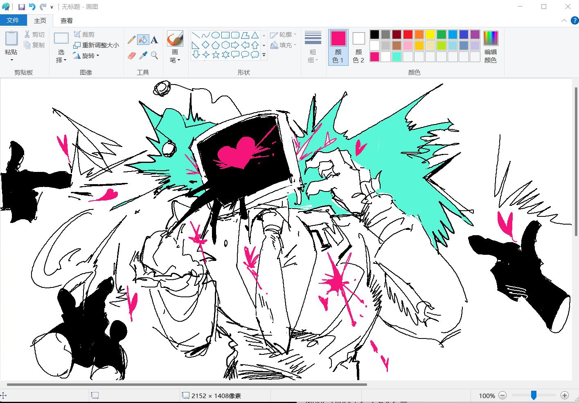
Task: Pick the red color swatch
Action: (408, 34)
